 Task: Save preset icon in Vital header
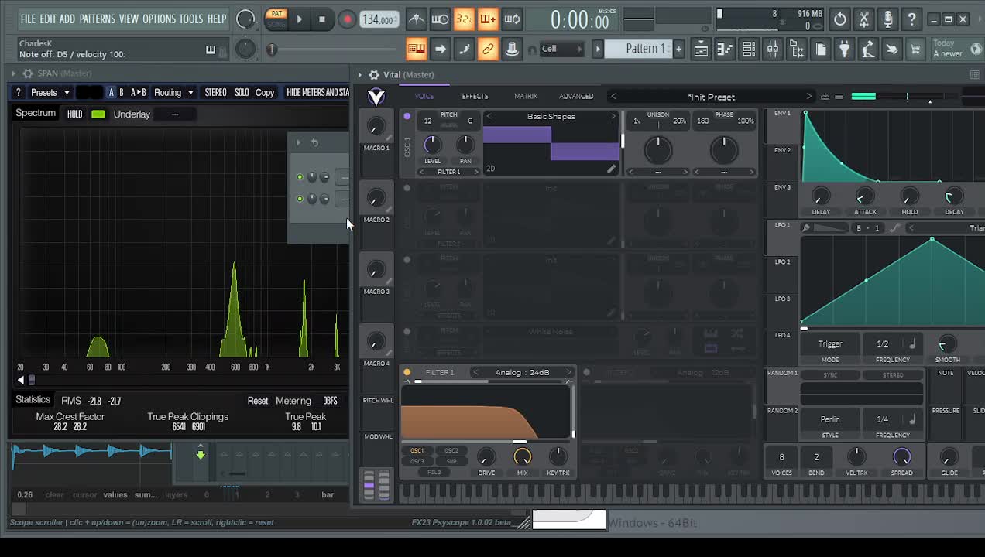pos(825,97)
